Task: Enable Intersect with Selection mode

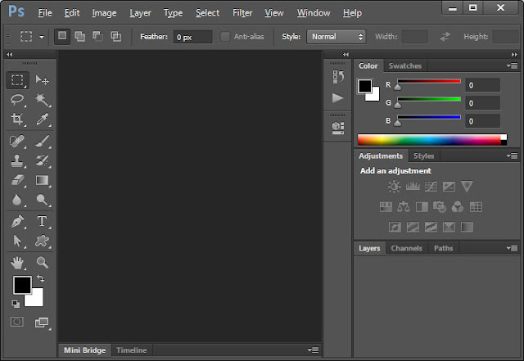Action: point(116,36)
